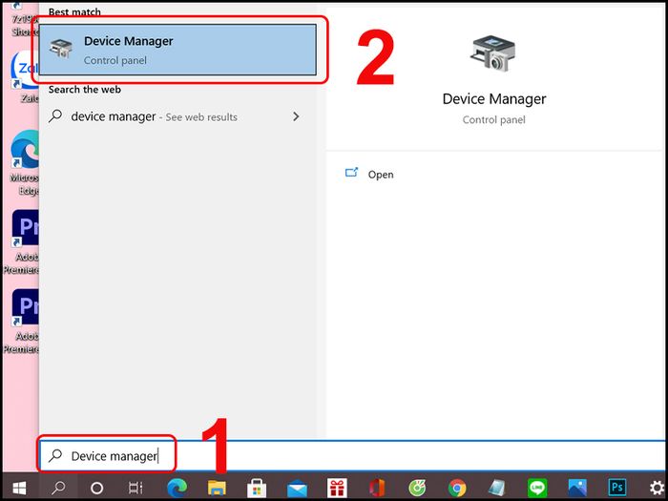Select the device manager web search result
Image resolution: width=668 pixels, height=501 pixels.
point(177,116)
